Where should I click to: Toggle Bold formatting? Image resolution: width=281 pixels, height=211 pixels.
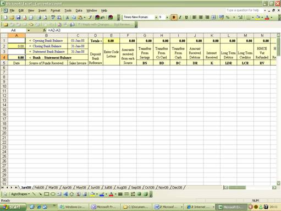[174, 17]
